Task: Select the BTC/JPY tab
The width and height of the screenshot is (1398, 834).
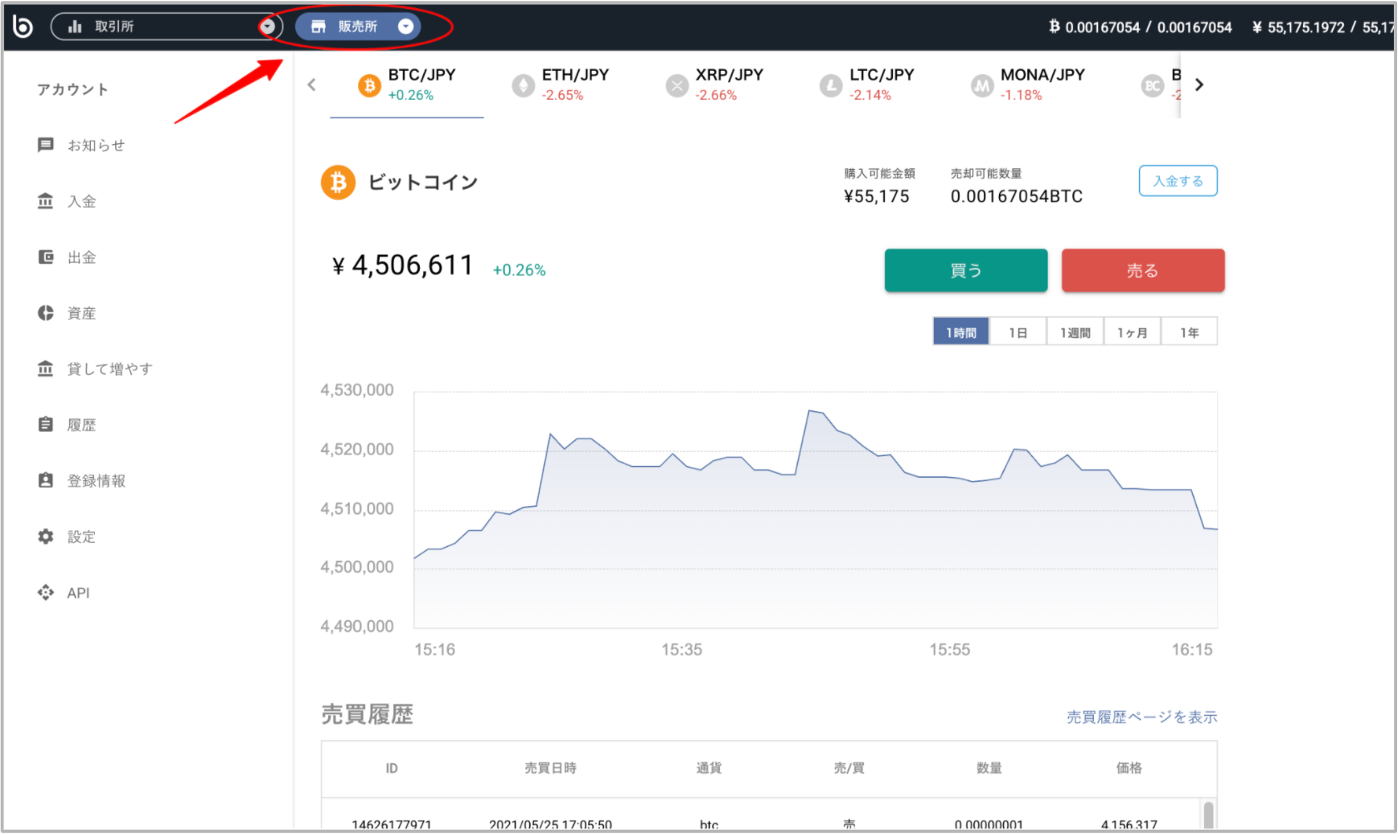Action: 407,85
